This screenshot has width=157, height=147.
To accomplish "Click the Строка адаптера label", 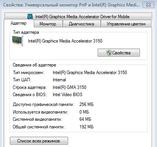I will pyautogui.click(x=30, y=87).
